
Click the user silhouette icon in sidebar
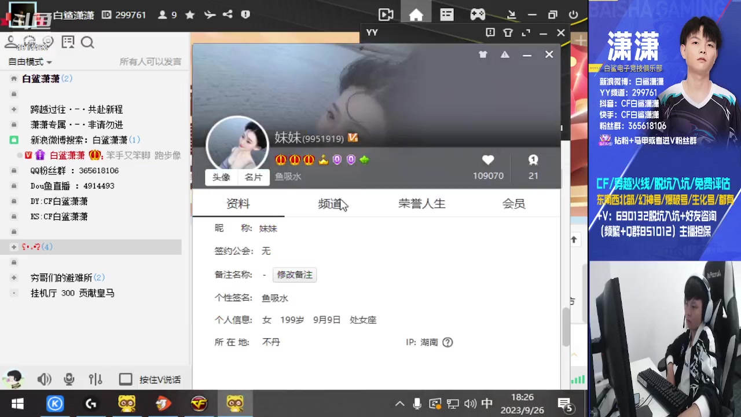click(x=10, y=42)
